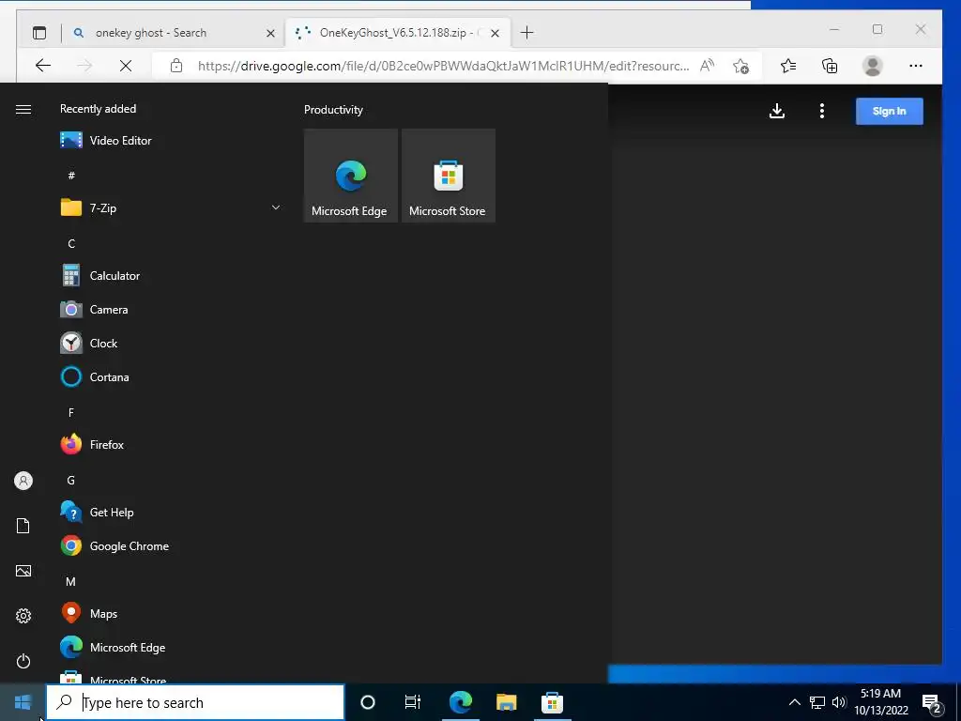Click the Edge address bar URL

click(443, 66)
